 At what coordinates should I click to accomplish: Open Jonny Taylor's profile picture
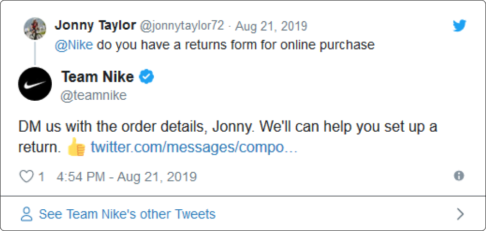click(35, 29)
